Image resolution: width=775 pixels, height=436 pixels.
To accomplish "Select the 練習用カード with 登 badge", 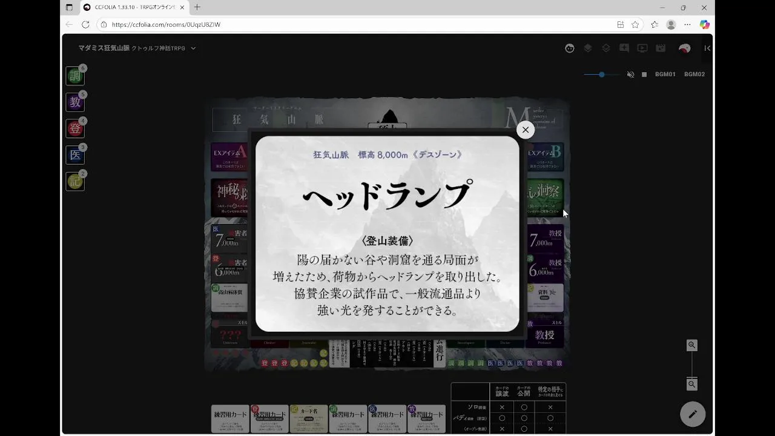I will pos(269,419).
